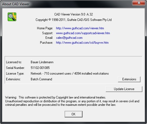Click the Batch Command extension value
147x124 pixels.
pyautogui.click(x=41, y=79)
